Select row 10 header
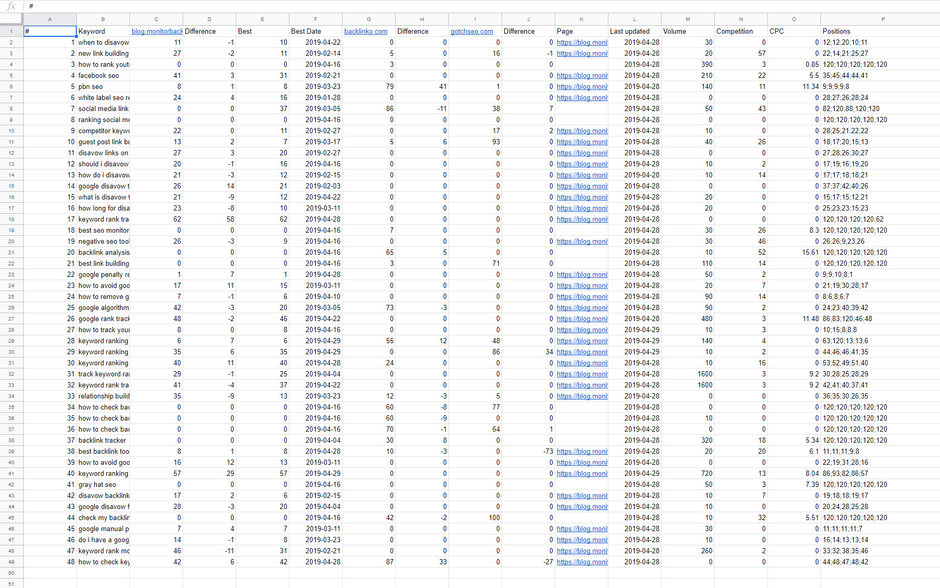The image size is (940, 588). tap(11, 131)
